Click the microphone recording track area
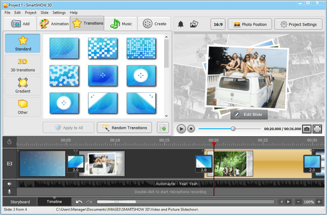The width and height of the screenshot is (327, 215). (x=170, y=192)
